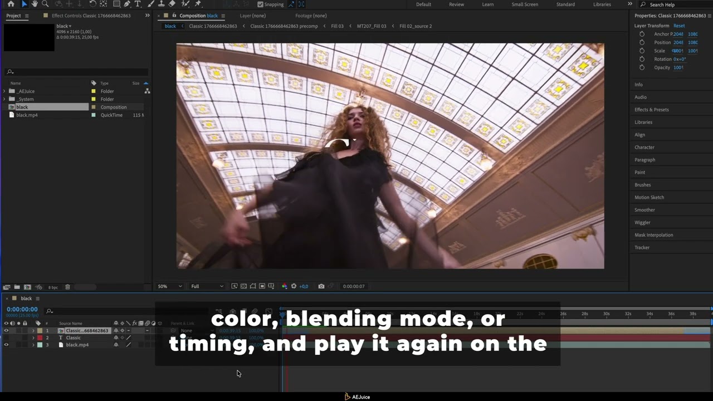Open the Full resolution dropdown

click(207, 286)
